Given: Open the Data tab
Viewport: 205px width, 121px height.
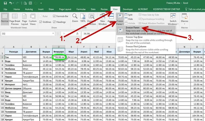Looking at the screenshot, I should click(93, 9).
